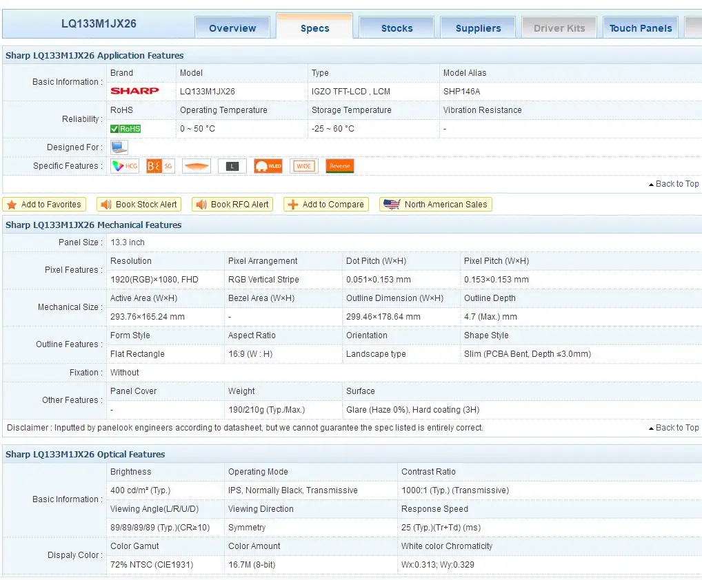Click the resolution 1920(RGB)×1080, FHD
702x580 pixels.
click(x=154, y=280)
